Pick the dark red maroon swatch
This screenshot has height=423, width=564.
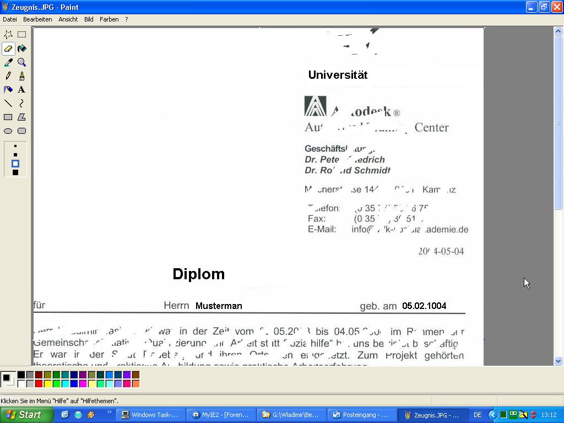tap(39, 375)
